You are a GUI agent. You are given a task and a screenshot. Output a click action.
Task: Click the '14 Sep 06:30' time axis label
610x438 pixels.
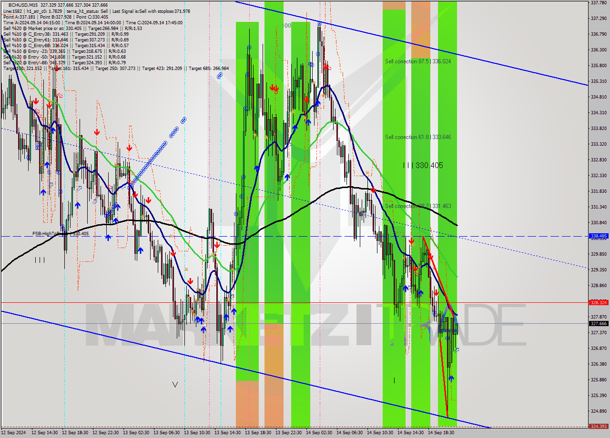349,433
